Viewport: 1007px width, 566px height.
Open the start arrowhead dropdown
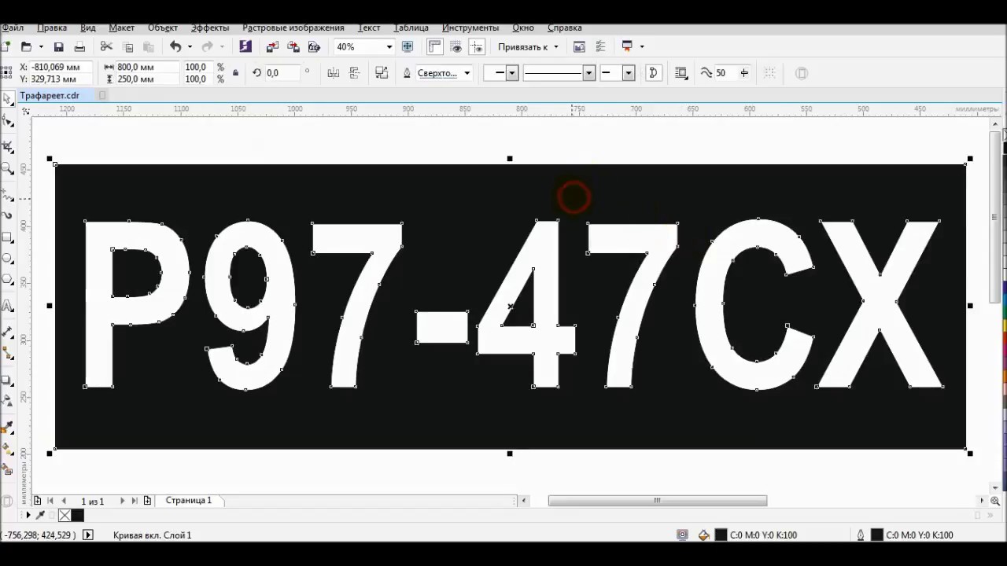click(512, 73)
